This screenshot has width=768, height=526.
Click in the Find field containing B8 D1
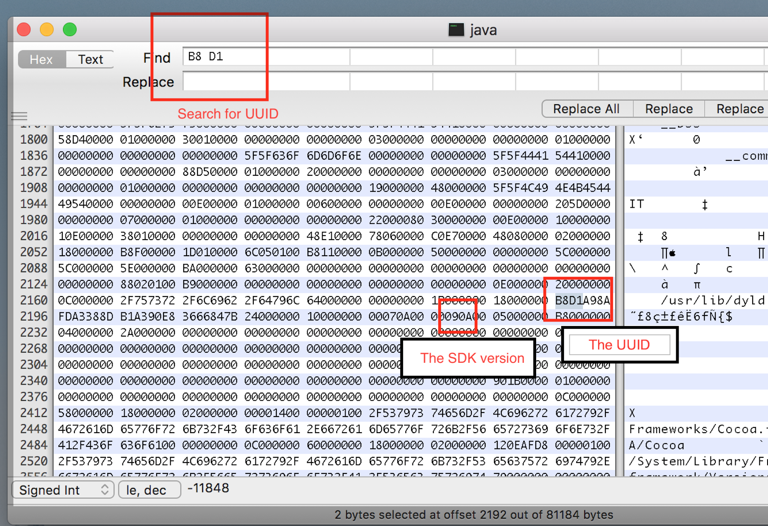pyautogui.click(x=265, y=57)
